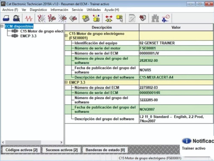
Task: Click the blue information Notificación icon
Action: click(x=186, y=141)
